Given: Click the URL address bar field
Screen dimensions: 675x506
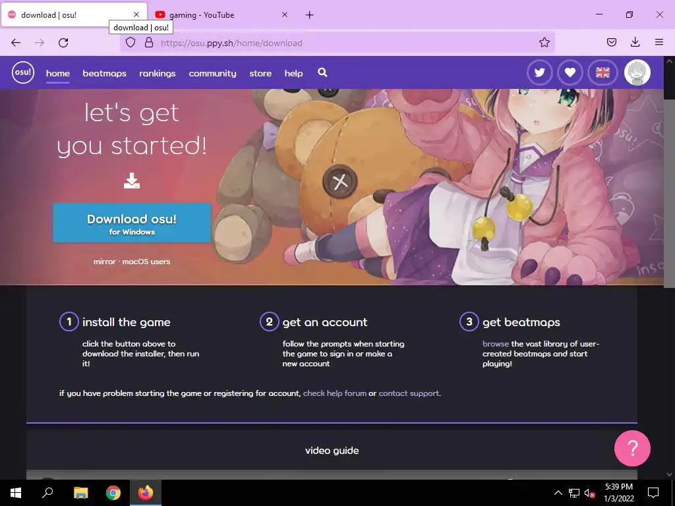Looking at the screenshot, I should coord(337,43).
